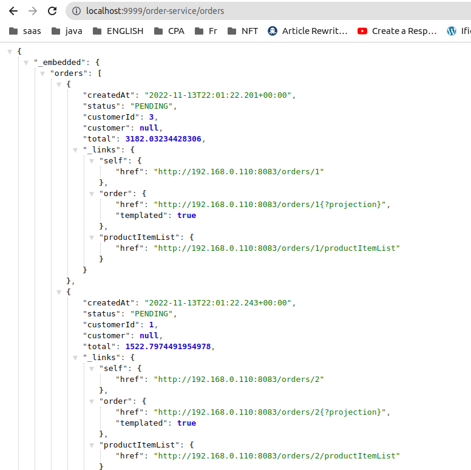Open the saas bookmark folder
This screenshot has height=470, width=471.
[25, 31]
